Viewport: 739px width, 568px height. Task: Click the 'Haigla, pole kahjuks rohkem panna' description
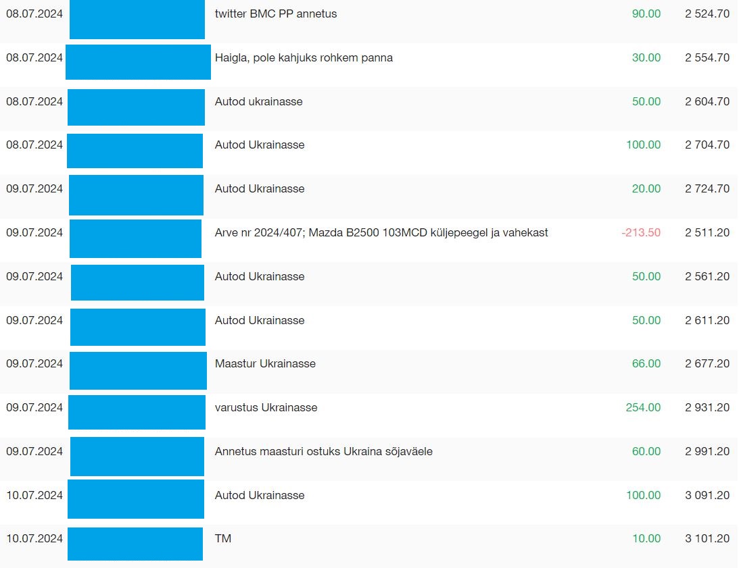tap(304, 57)
